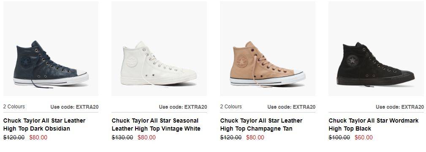Open the Wordmark Black sneaker image
This screenshot has height=152, width=426.
pyautogui.click(x=376, y=49)
